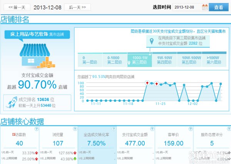Open help icon on 浏览量 card

75,129
